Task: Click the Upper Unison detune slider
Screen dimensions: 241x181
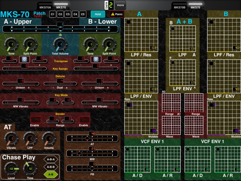Action: pos(20,84)
